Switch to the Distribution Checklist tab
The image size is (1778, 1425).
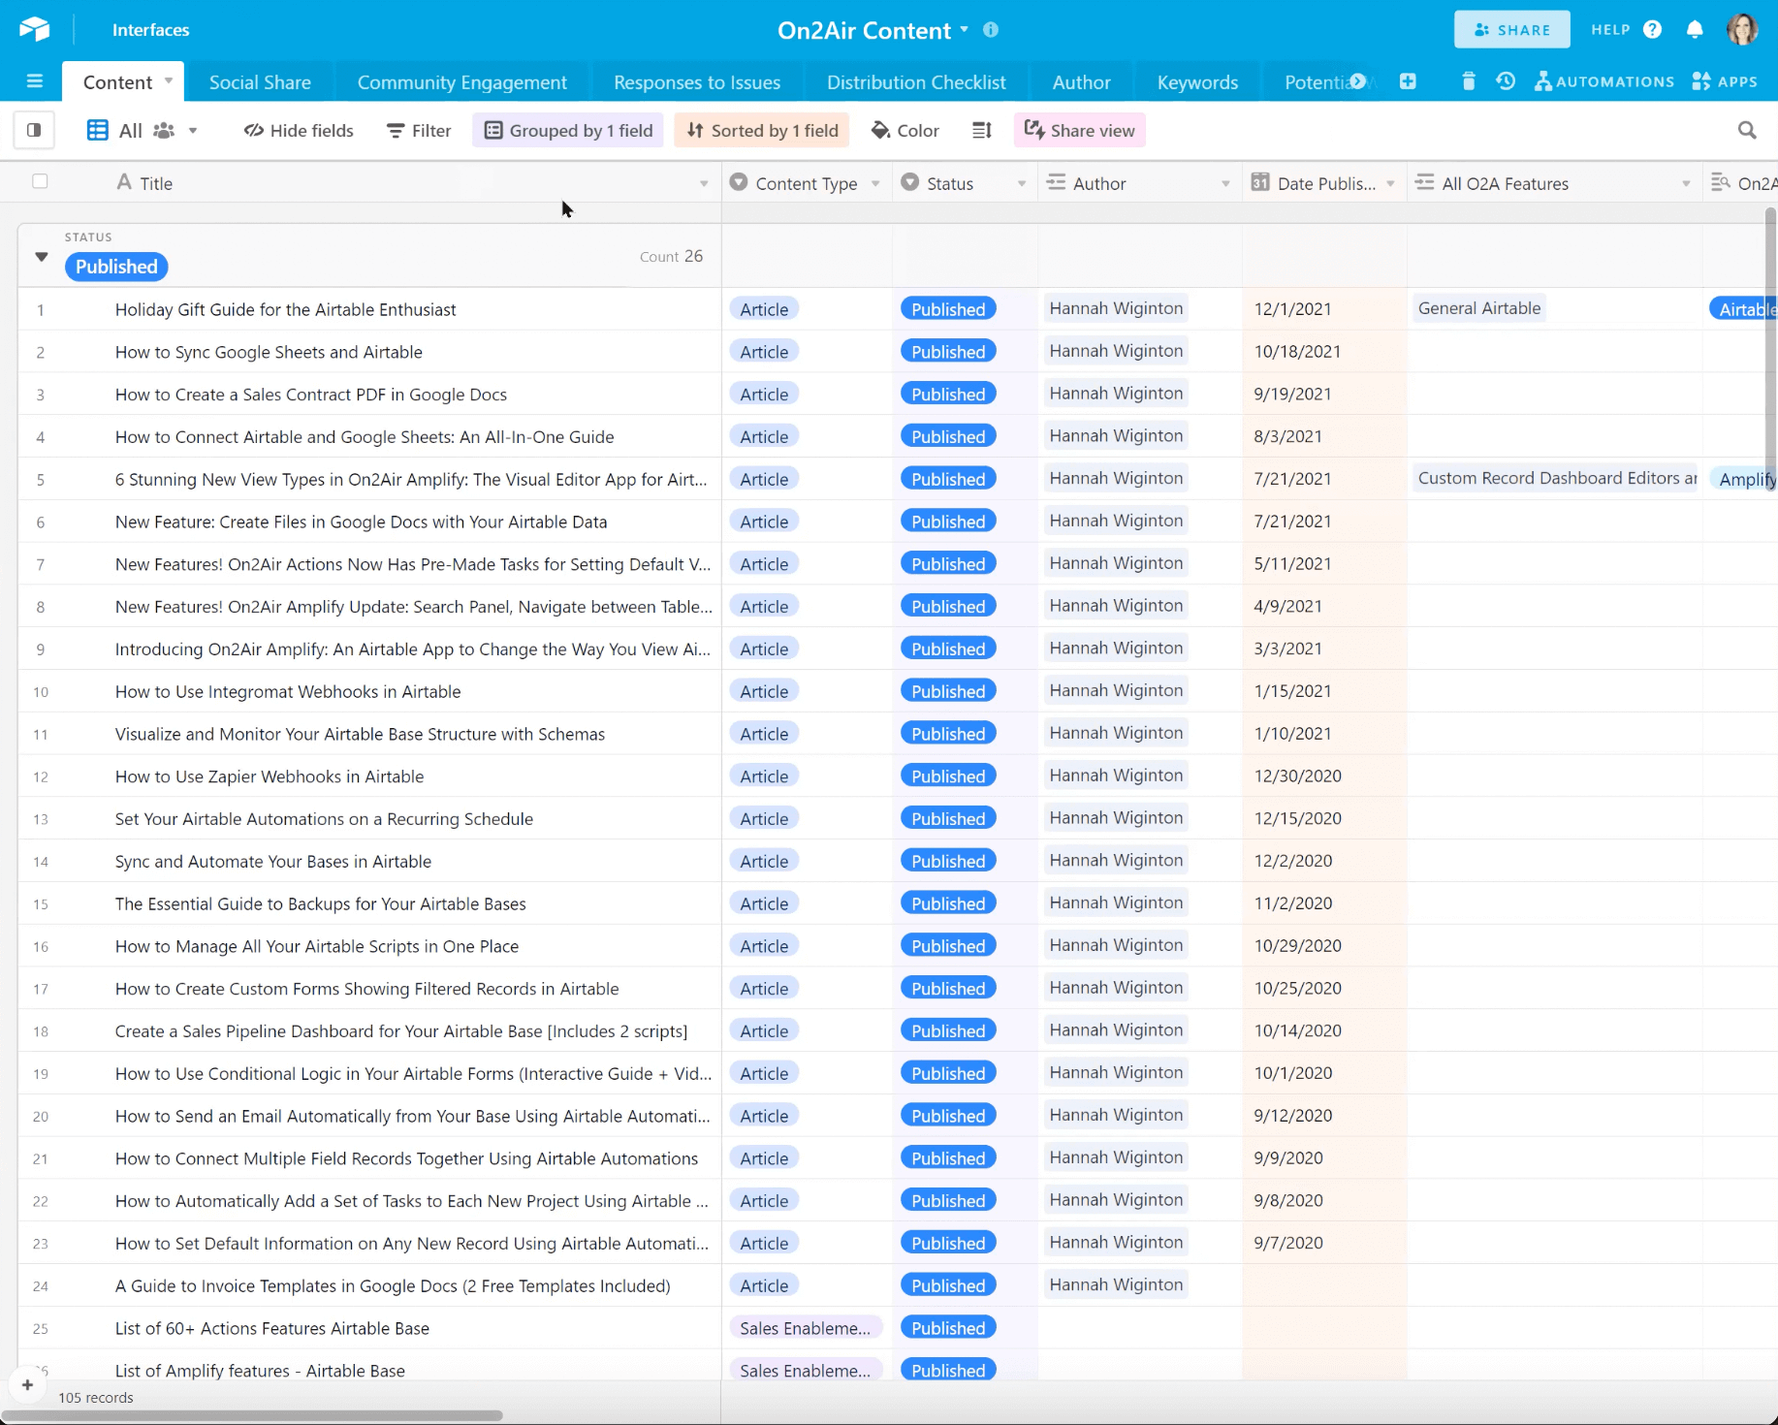[916, 81]
